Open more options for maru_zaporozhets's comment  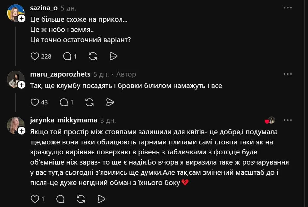point(288,74)
